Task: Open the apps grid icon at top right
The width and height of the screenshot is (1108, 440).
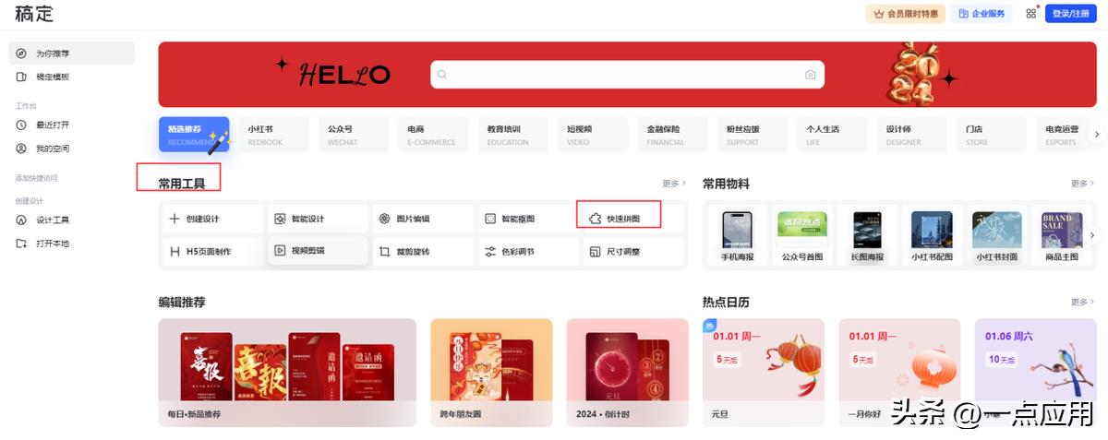Action: (x=1031, y=14)
